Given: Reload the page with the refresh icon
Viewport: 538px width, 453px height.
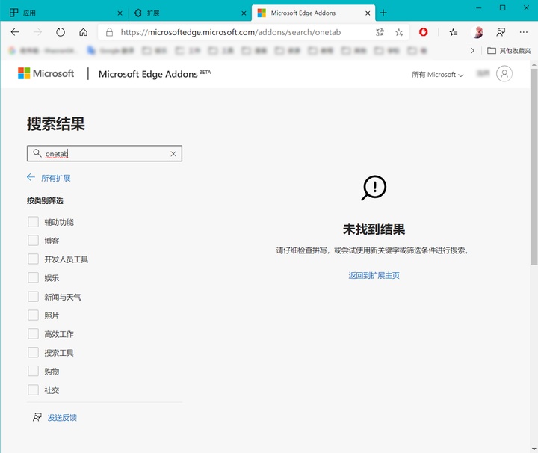Looking at the screenshot, I should point(61,32).
